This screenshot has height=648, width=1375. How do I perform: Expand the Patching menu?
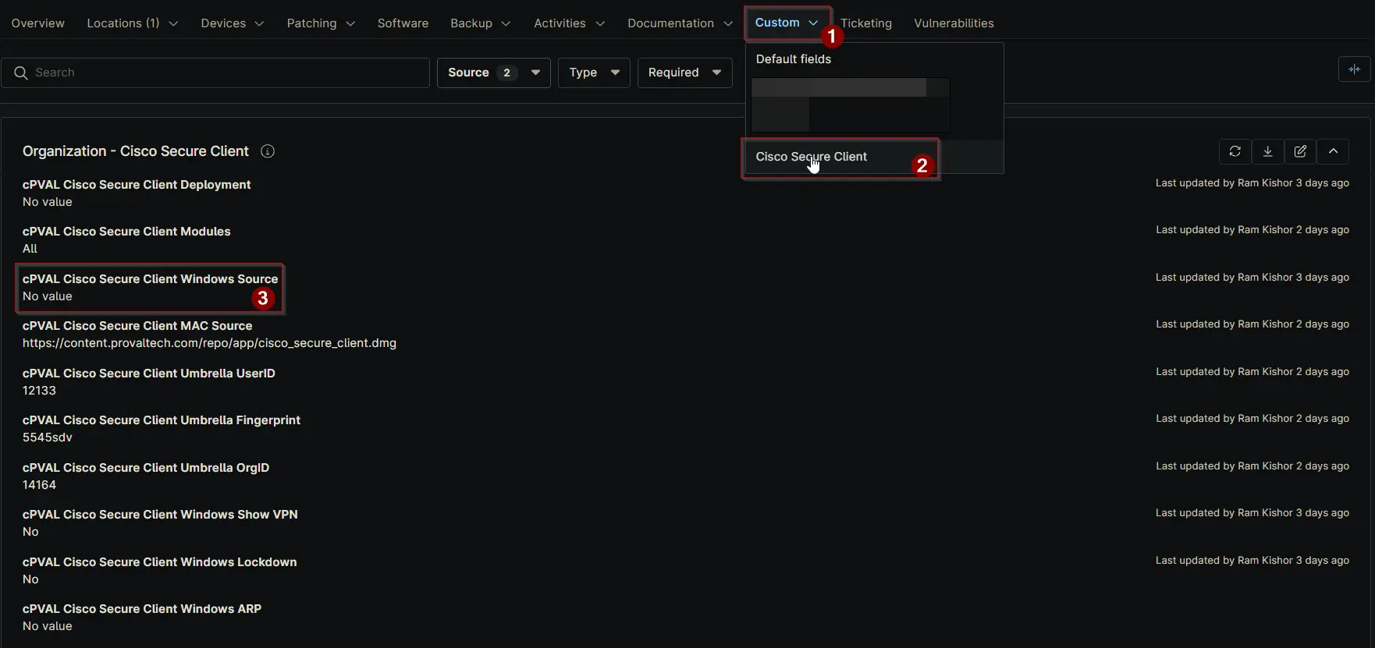click(320, 23)
